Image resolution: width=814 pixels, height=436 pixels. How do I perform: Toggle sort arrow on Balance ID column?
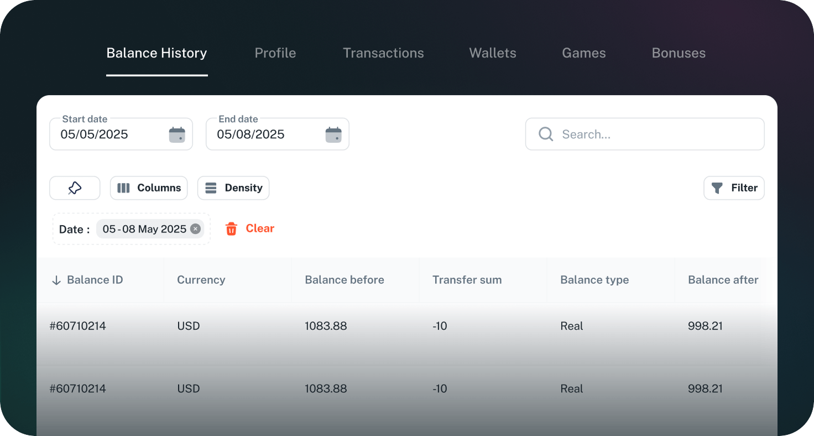pos(56,281)
